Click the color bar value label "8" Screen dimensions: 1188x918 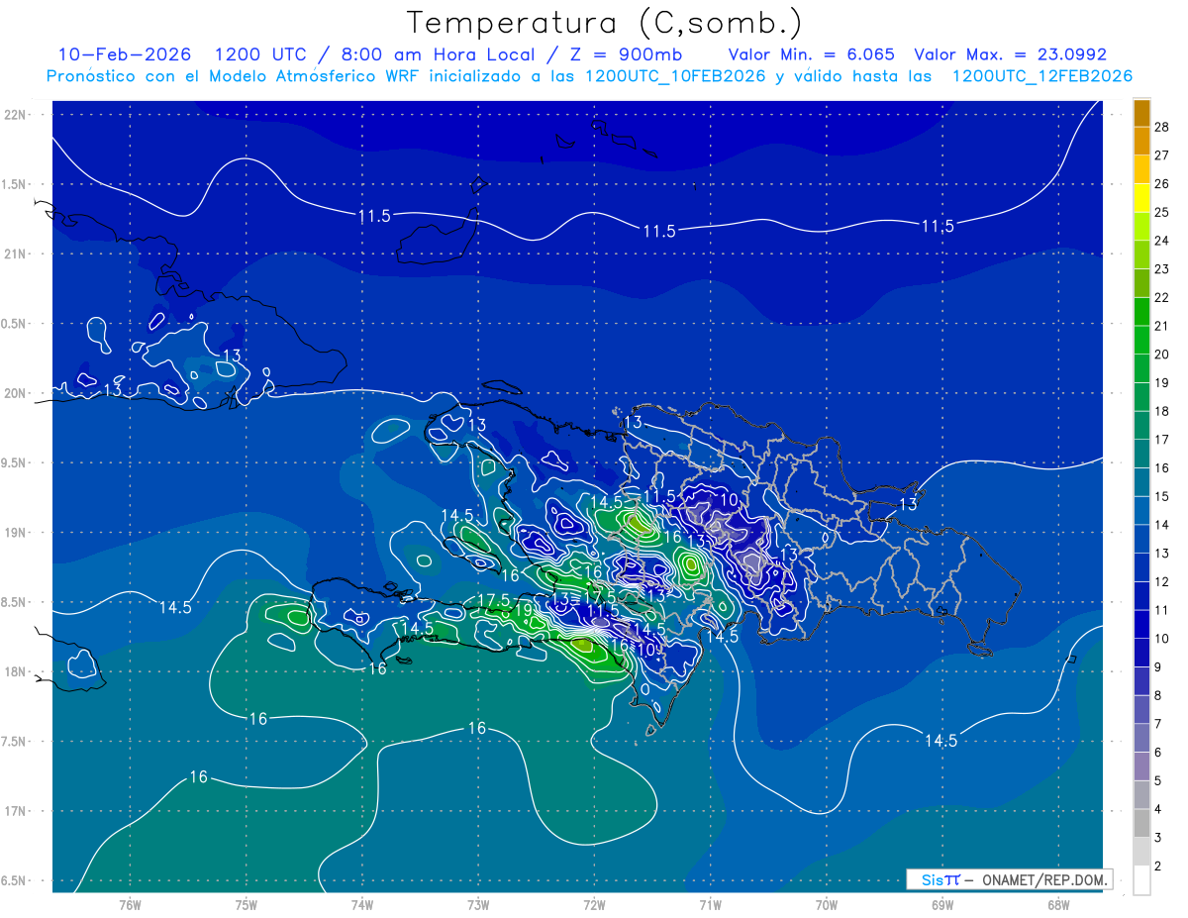pos(1158,695)
